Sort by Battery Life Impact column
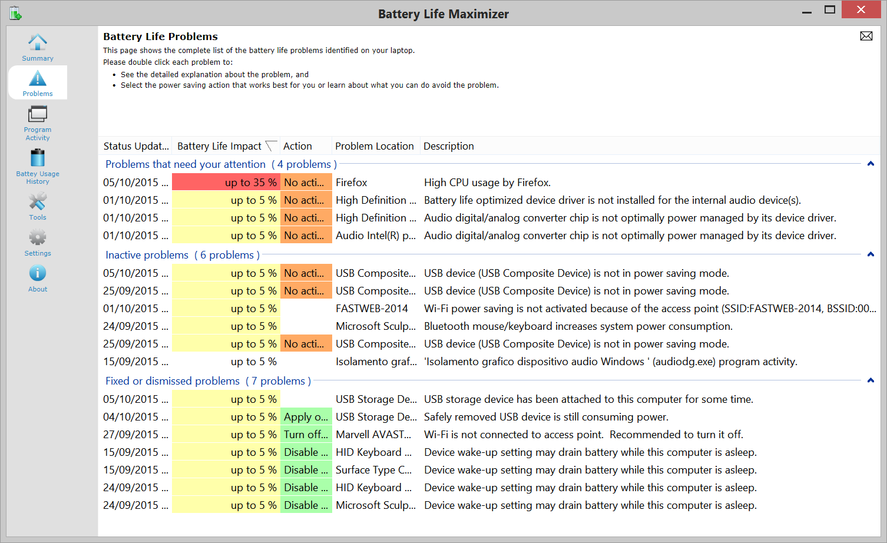 (x=219, y=146)
